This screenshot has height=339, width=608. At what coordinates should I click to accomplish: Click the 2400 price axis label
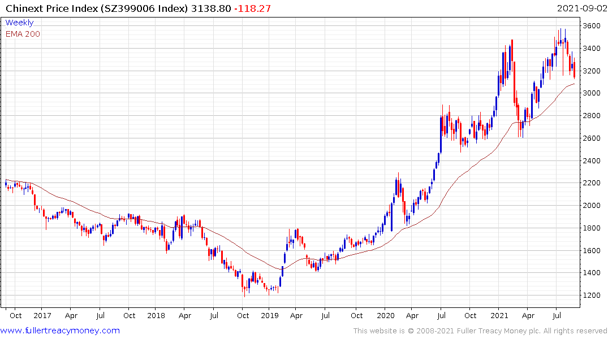pyautogui.click(x=592, y=160)
